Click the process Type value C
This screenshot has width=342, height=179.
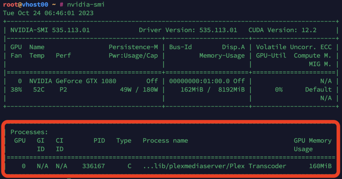129,166
